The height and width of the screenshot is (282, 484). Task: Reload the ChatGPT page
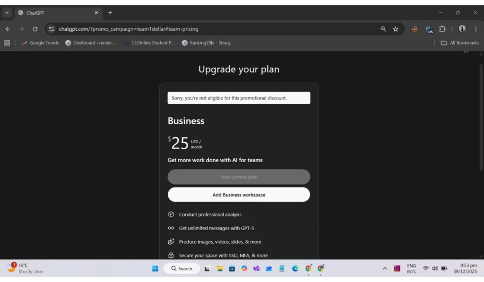[x=35, y=29]
